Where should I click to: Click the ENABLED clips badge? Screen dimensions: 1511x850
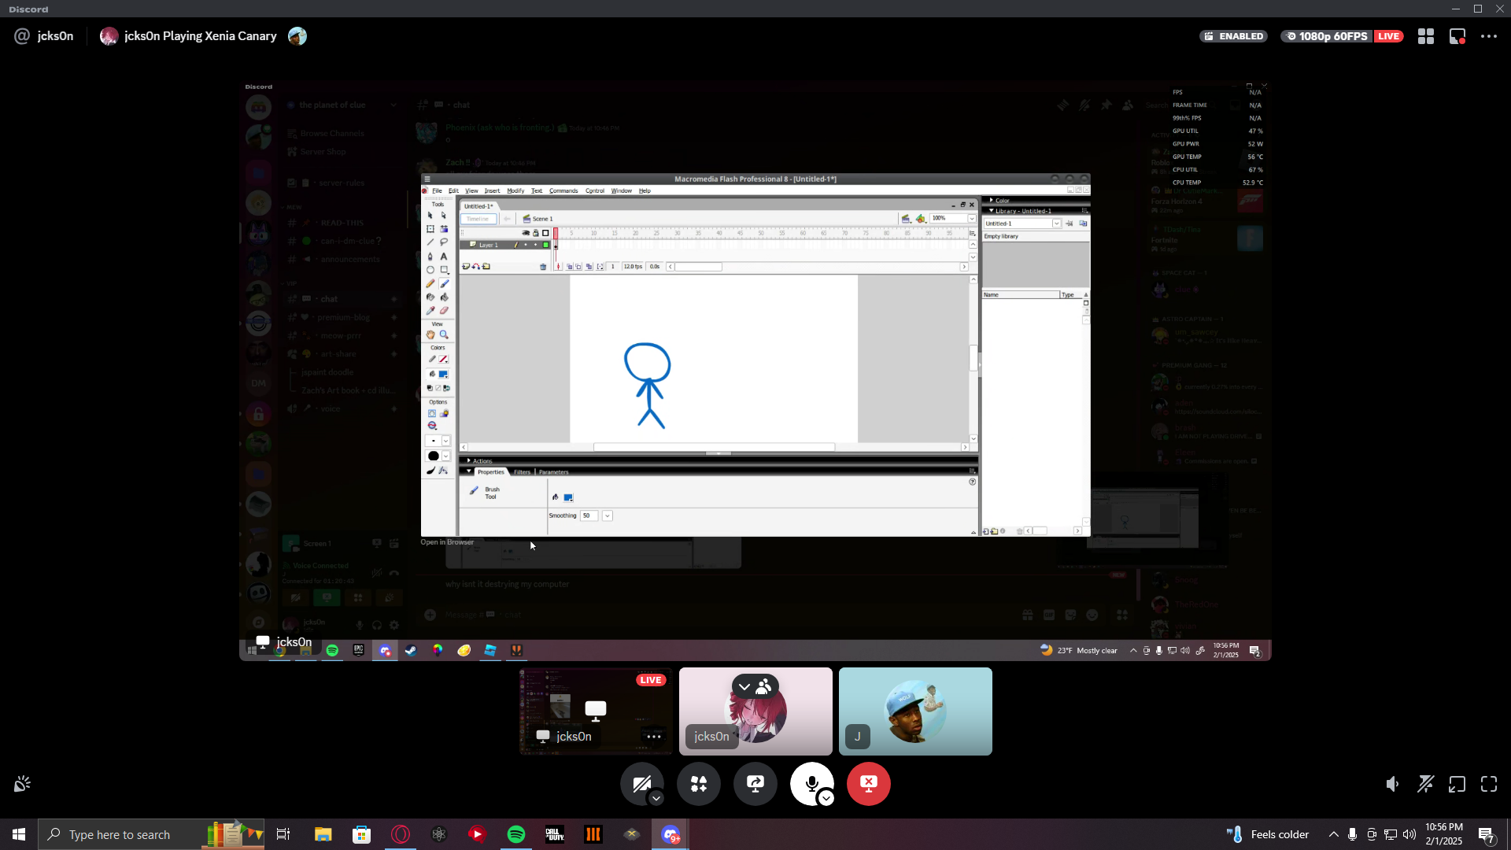pos(1233,36)
